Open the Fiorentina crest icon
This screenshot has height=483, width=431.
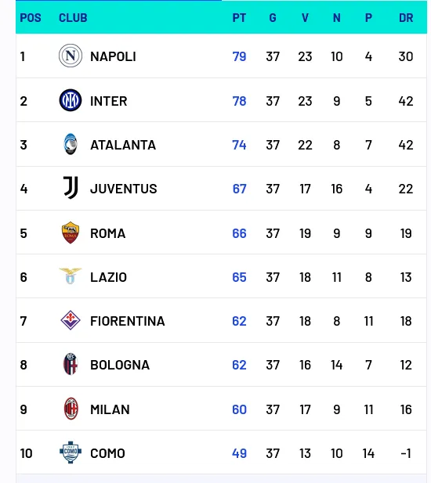[x=71, y=320]
